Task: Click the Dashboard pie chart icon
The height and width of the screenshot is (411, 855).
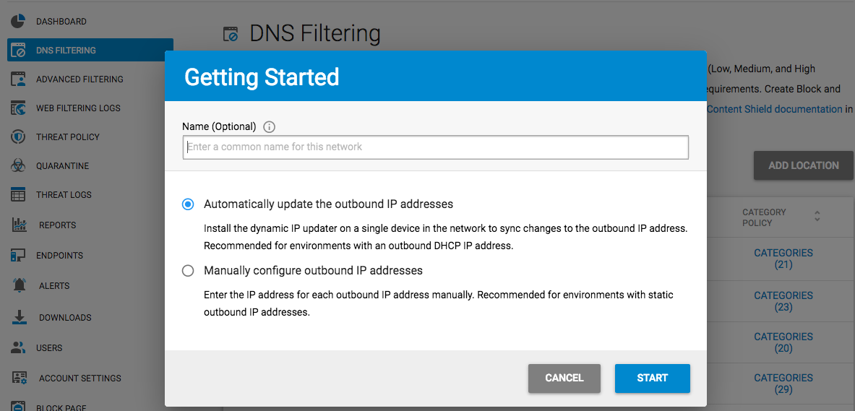Action: 19,21
